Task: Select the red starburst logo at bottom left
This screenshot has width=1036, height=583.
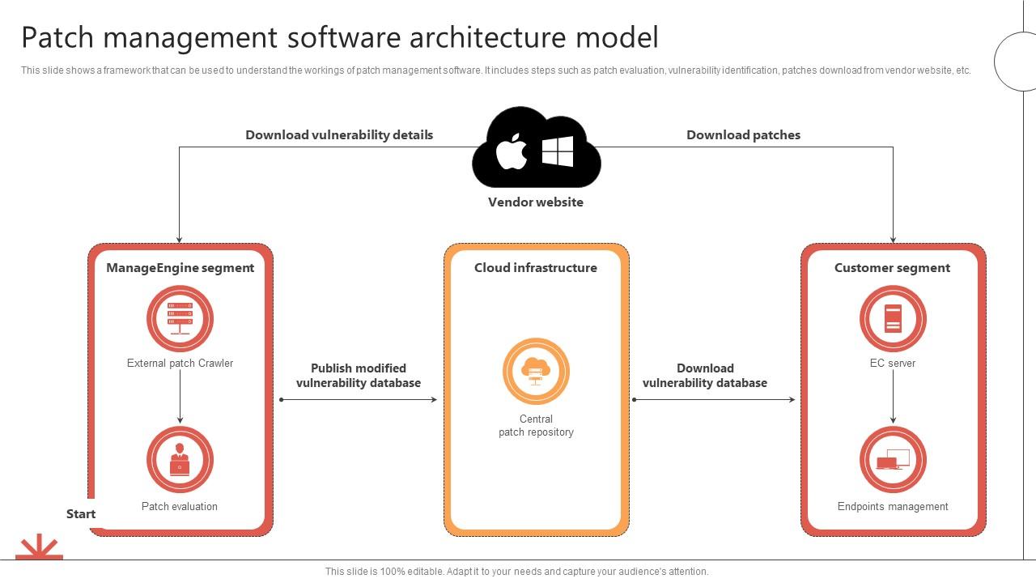Action: 39,547
